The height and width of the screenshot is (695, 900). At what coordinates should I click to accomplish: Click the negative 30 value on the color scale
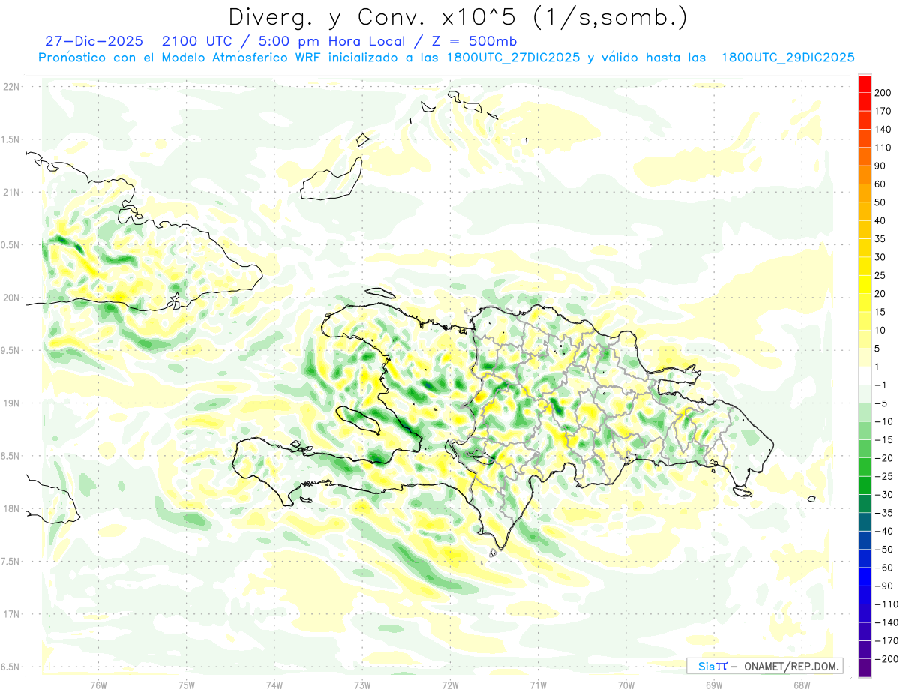[883, 494]
